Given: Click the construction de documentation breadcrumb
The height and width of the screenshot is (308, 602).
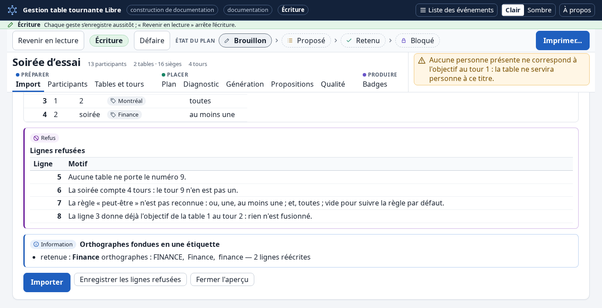Looking at the screenshot, I should [172, 10].
